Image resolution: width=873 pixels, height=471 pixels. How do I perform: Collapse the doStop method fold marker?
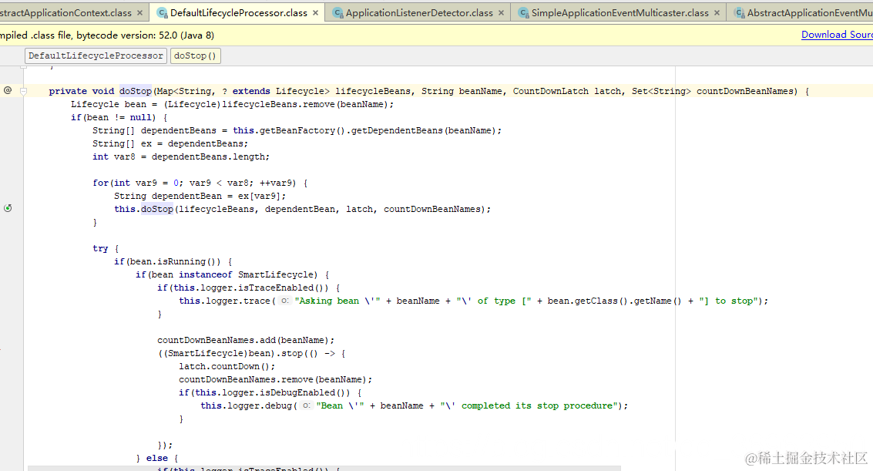[23, 91]
